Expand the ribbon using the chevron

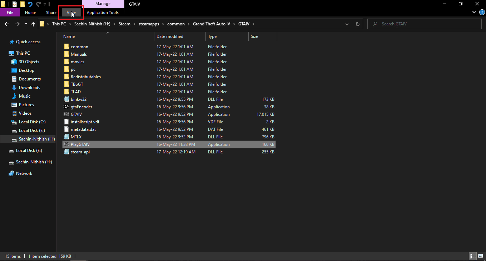[474, 13]
